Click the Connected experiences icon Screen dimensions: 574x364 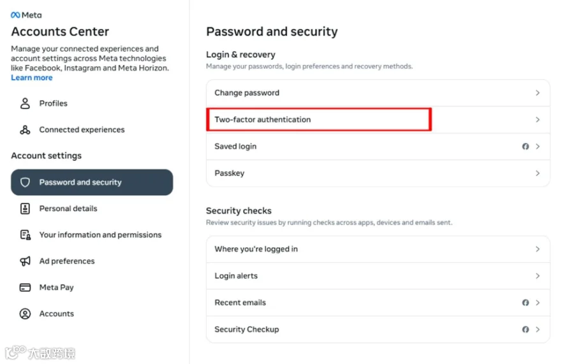pyautogui.click(x=25, y=129)
